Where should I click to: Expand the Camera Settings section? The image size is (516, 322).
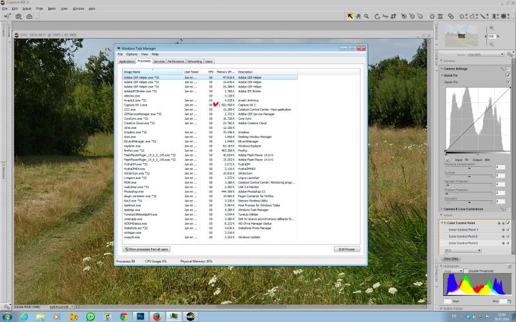(x=442, y=69)
